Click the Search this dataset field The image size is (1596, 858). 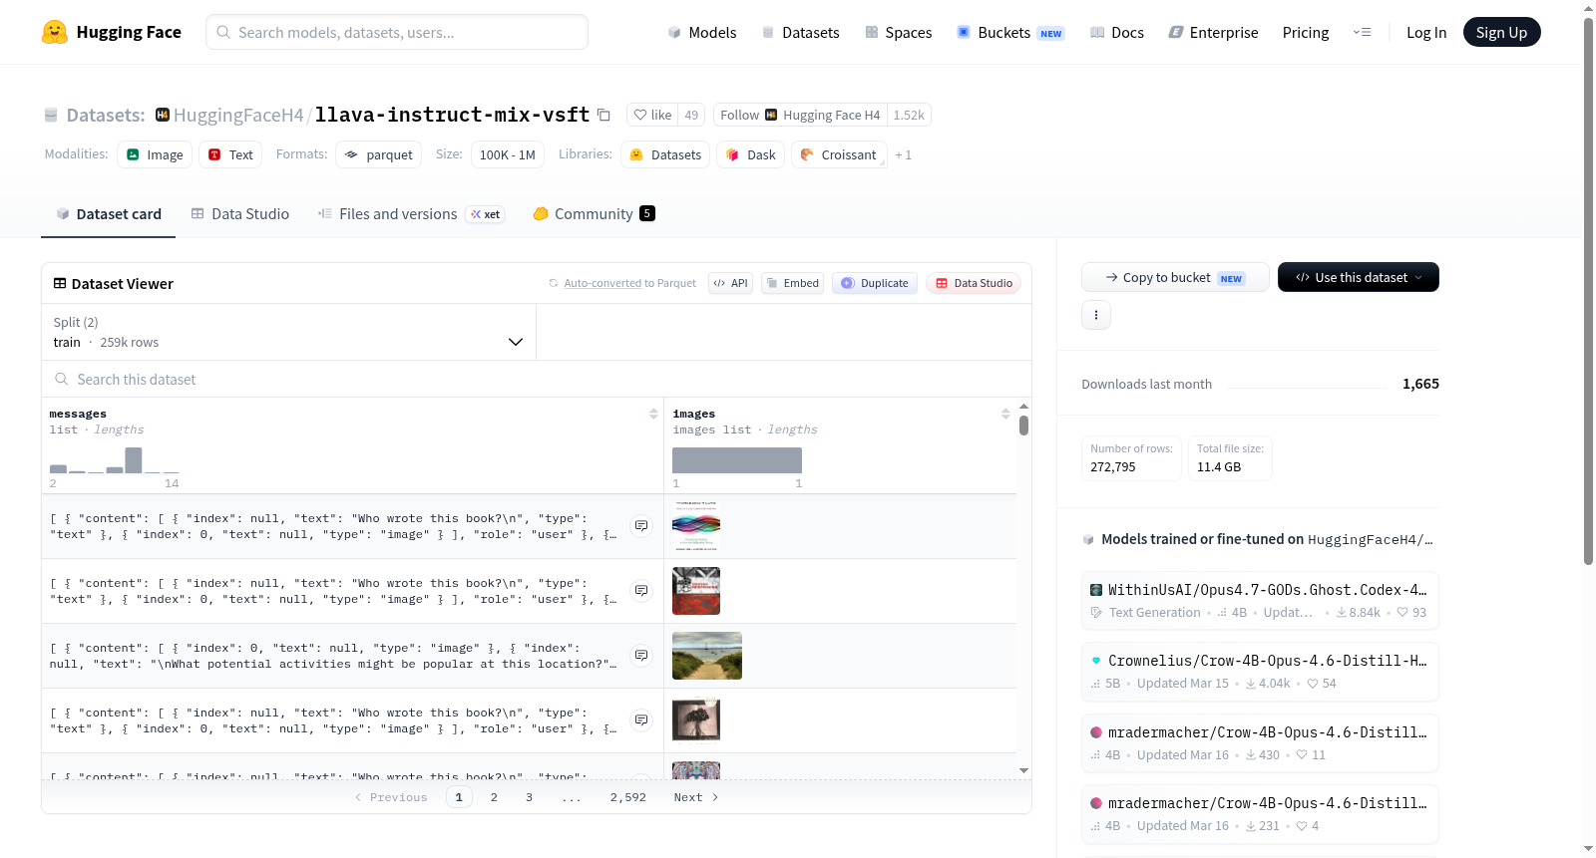(x=537, y=380)
